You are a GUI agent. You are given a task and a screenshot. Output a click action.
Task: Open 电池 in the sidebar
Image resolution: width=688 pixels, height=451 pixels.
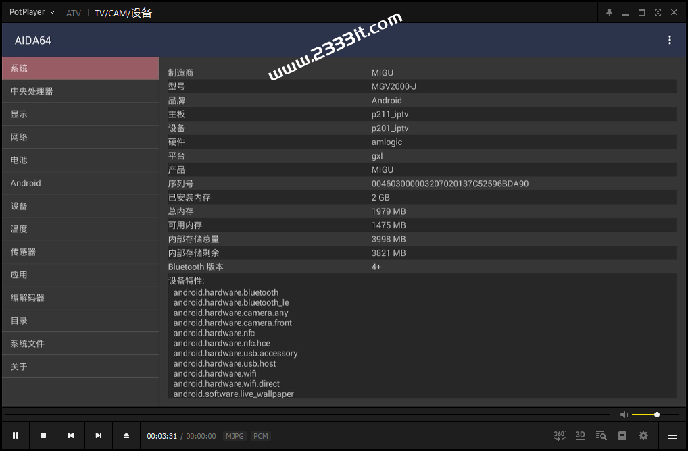coord(80,160)
